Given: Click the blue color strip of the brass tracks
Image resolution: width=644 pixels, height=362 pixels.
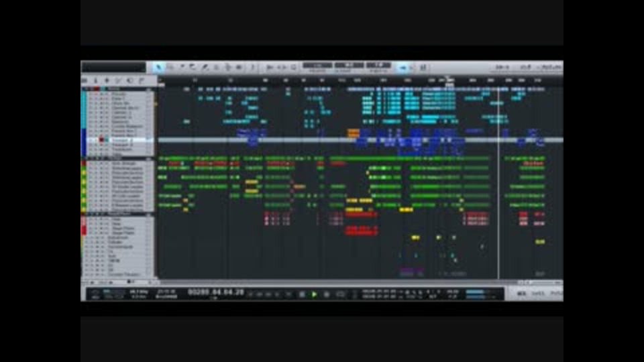Looking at the screenshot, I should pyautogui.click(x=84, y=142).
